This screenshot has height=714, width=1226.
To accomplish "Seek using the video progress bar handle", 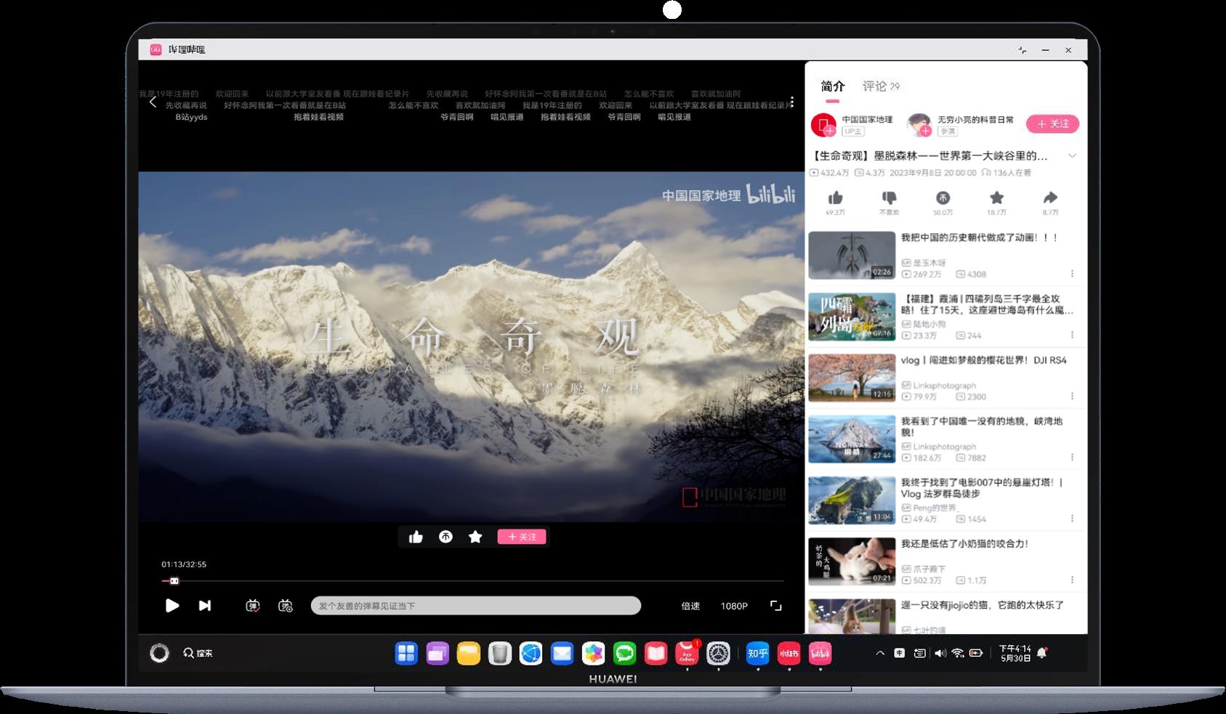I will click(x=174, y=581).
